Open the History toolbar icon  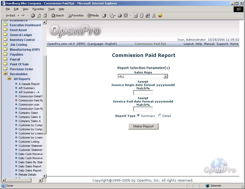(104, 15)
